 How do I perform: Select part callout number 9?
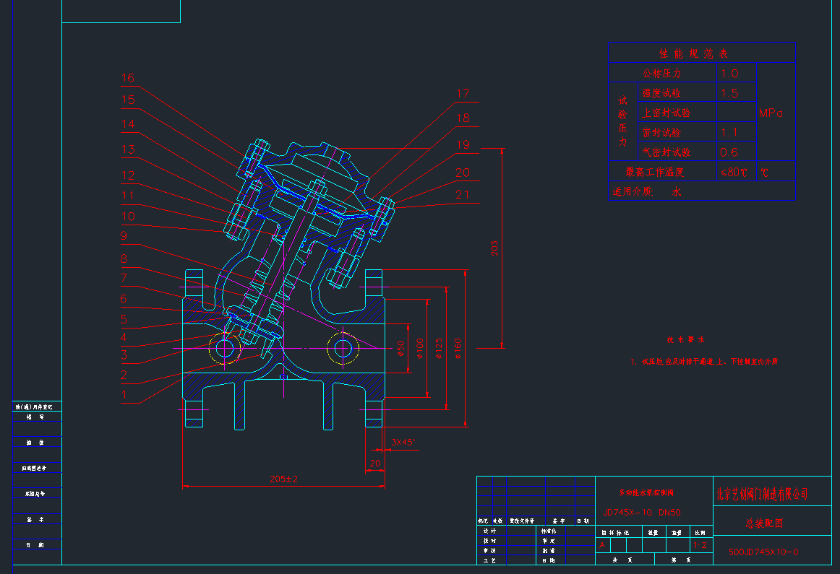pos(124,236)
